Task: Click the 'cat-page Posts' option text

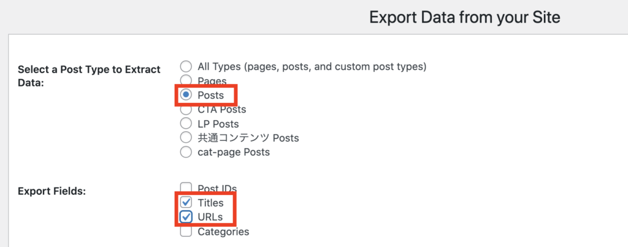Action: 233,151
